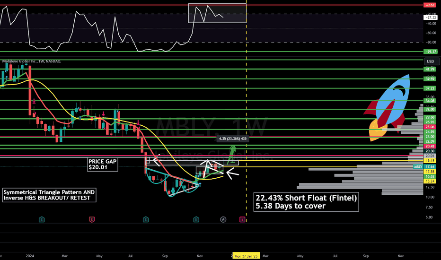
Task: Click the MBLY symbol price tag
Action: [x=418, y=167]
